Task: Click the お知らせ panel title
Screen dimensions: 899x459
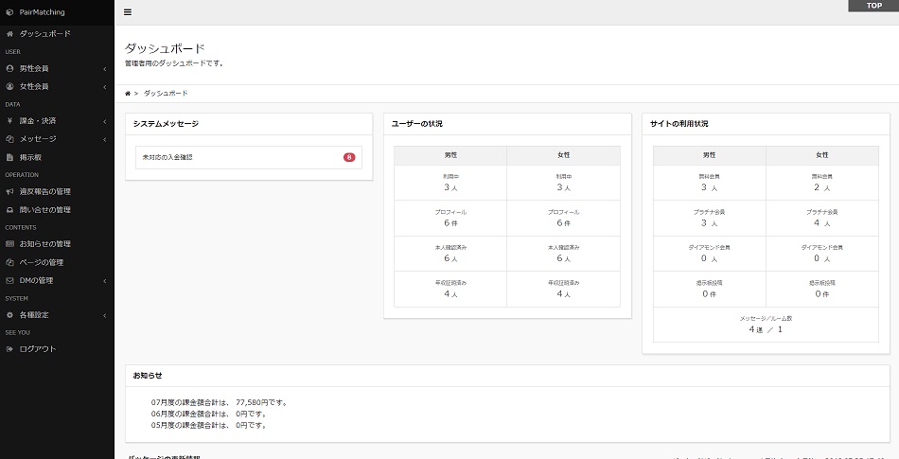Action: coord(148,376)
